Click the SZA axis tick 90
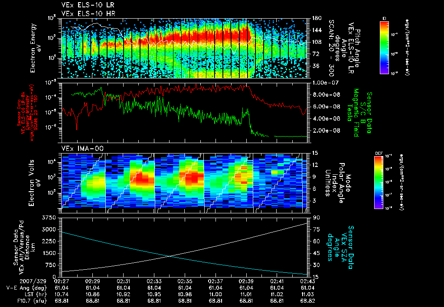 click(317, 218)
